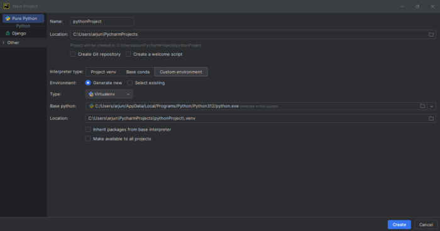
Task: Enable Create Git repository checkbox
Action: pyautogui.click(x=73, y=54)
